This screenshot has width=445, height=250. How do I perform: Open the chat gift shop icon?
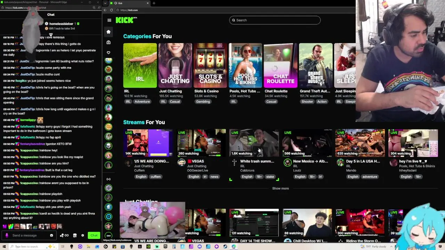pos(75,235)
